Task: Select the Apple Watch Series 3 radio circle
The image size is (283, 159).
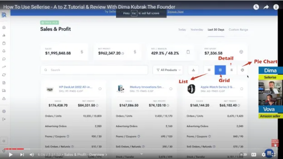Action: (x=242, y=89)
